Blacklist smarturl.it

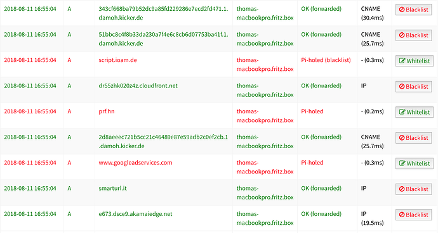click(414, 189)
